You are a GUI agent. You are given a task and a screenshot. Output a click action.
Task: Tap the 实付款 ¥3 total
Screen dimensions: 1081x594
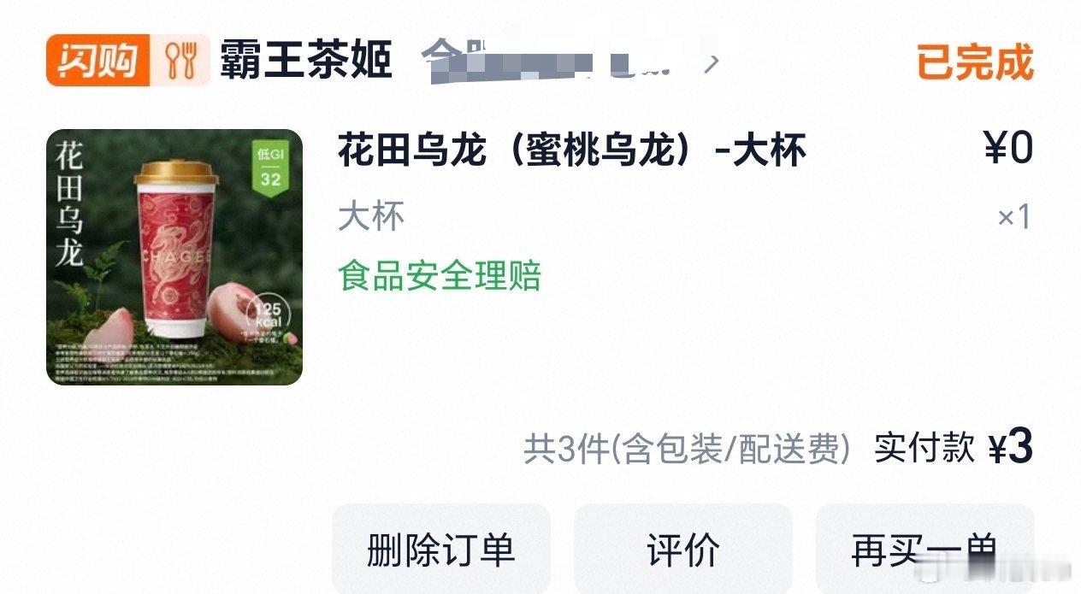954,448
